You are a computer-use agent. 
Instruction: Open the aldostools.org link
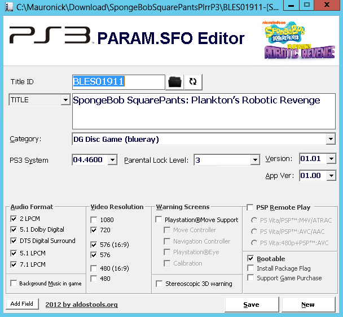(82, 305)
